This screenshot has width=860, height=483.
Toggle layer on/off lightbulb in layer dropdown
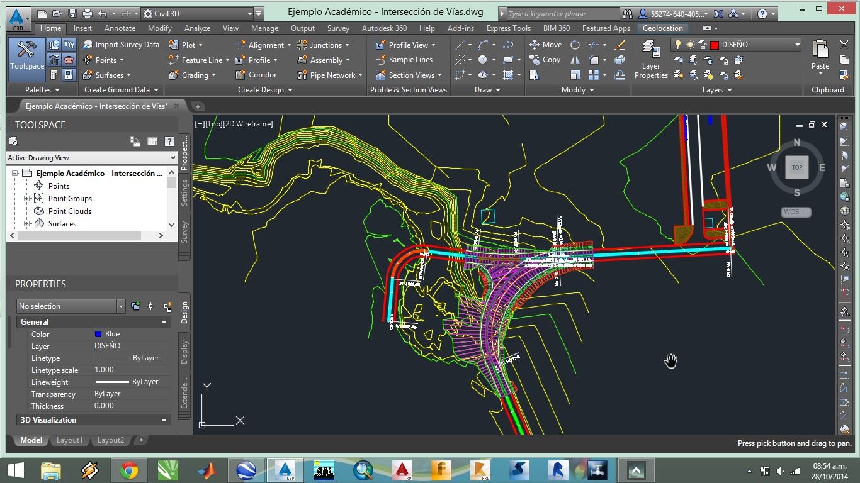(x=679, y=45)
